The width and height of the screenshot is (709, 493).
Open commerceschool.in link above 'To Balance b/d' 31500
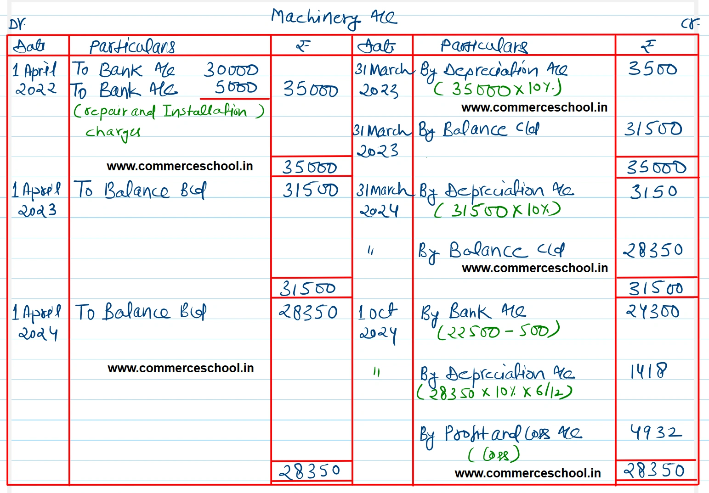(x=180, y=166)
